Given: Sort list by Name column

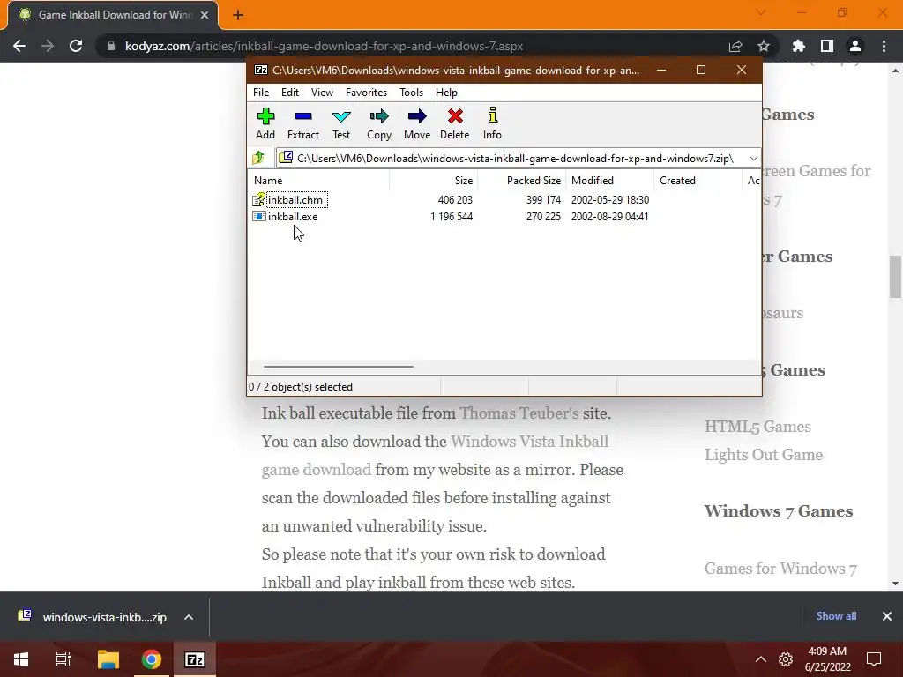Looking at the screenshot, I should pyautogui.click(x=319, y=180).
